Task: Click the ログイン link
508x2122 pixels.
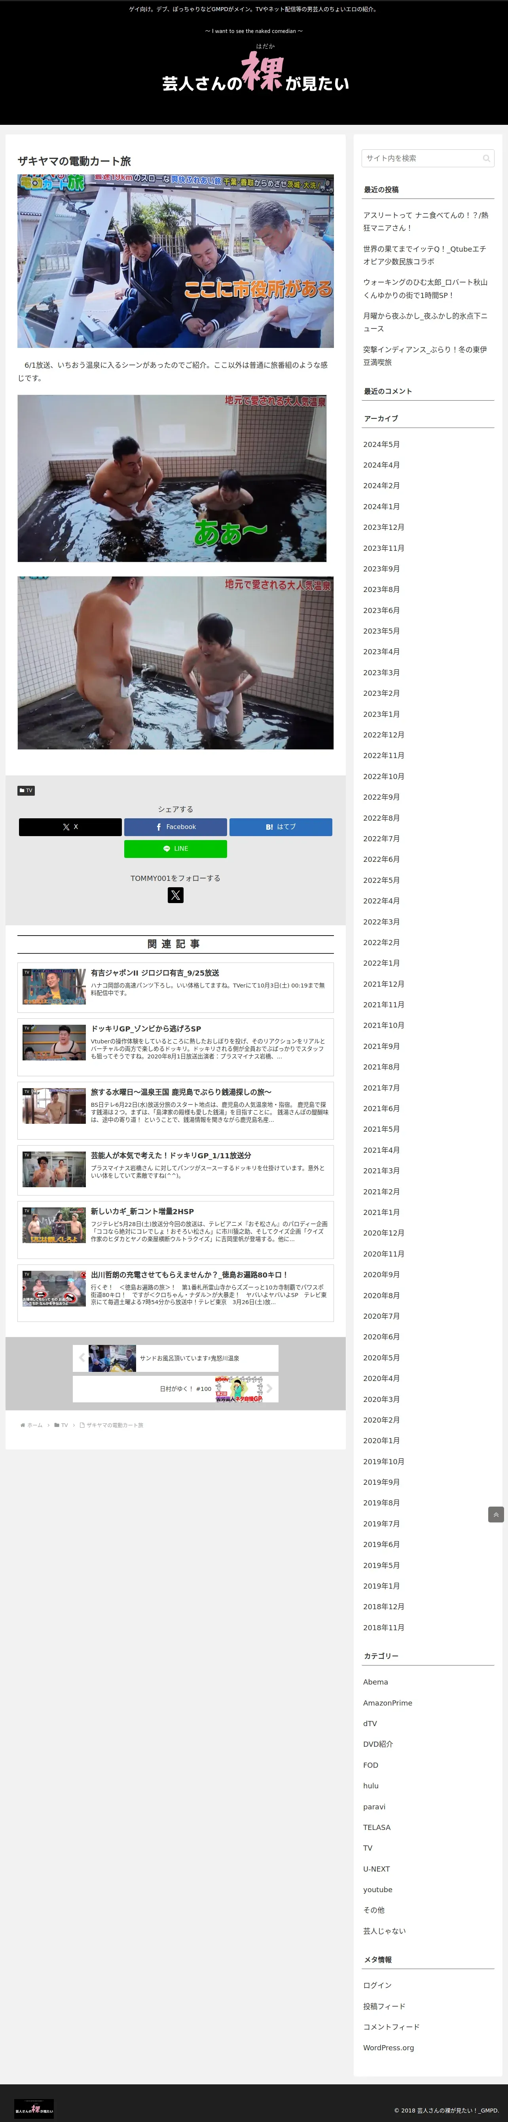Action: (377, 1986)
